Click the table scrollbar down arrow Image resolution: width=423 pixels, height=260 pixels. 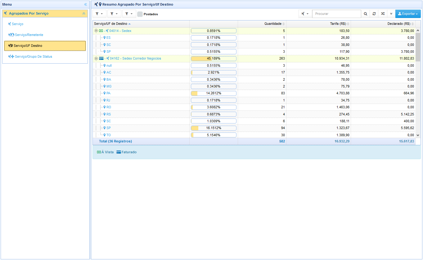point(418,135)
